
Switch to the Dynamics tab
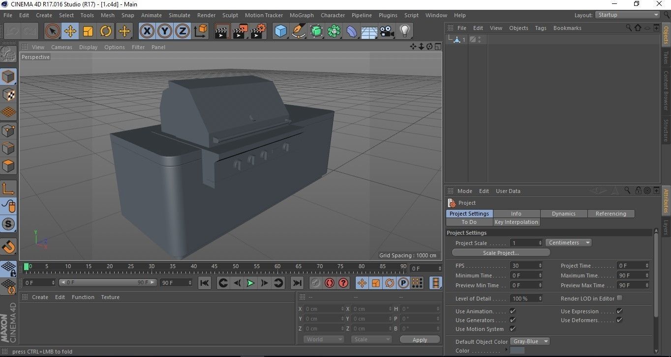tap(564, 214)
